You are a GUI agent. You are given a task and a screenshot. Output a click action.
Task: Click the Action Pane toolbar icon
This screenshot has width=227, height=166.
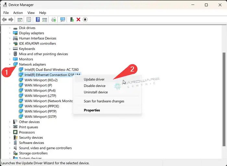pyautogui.click(x=45, y=19)
